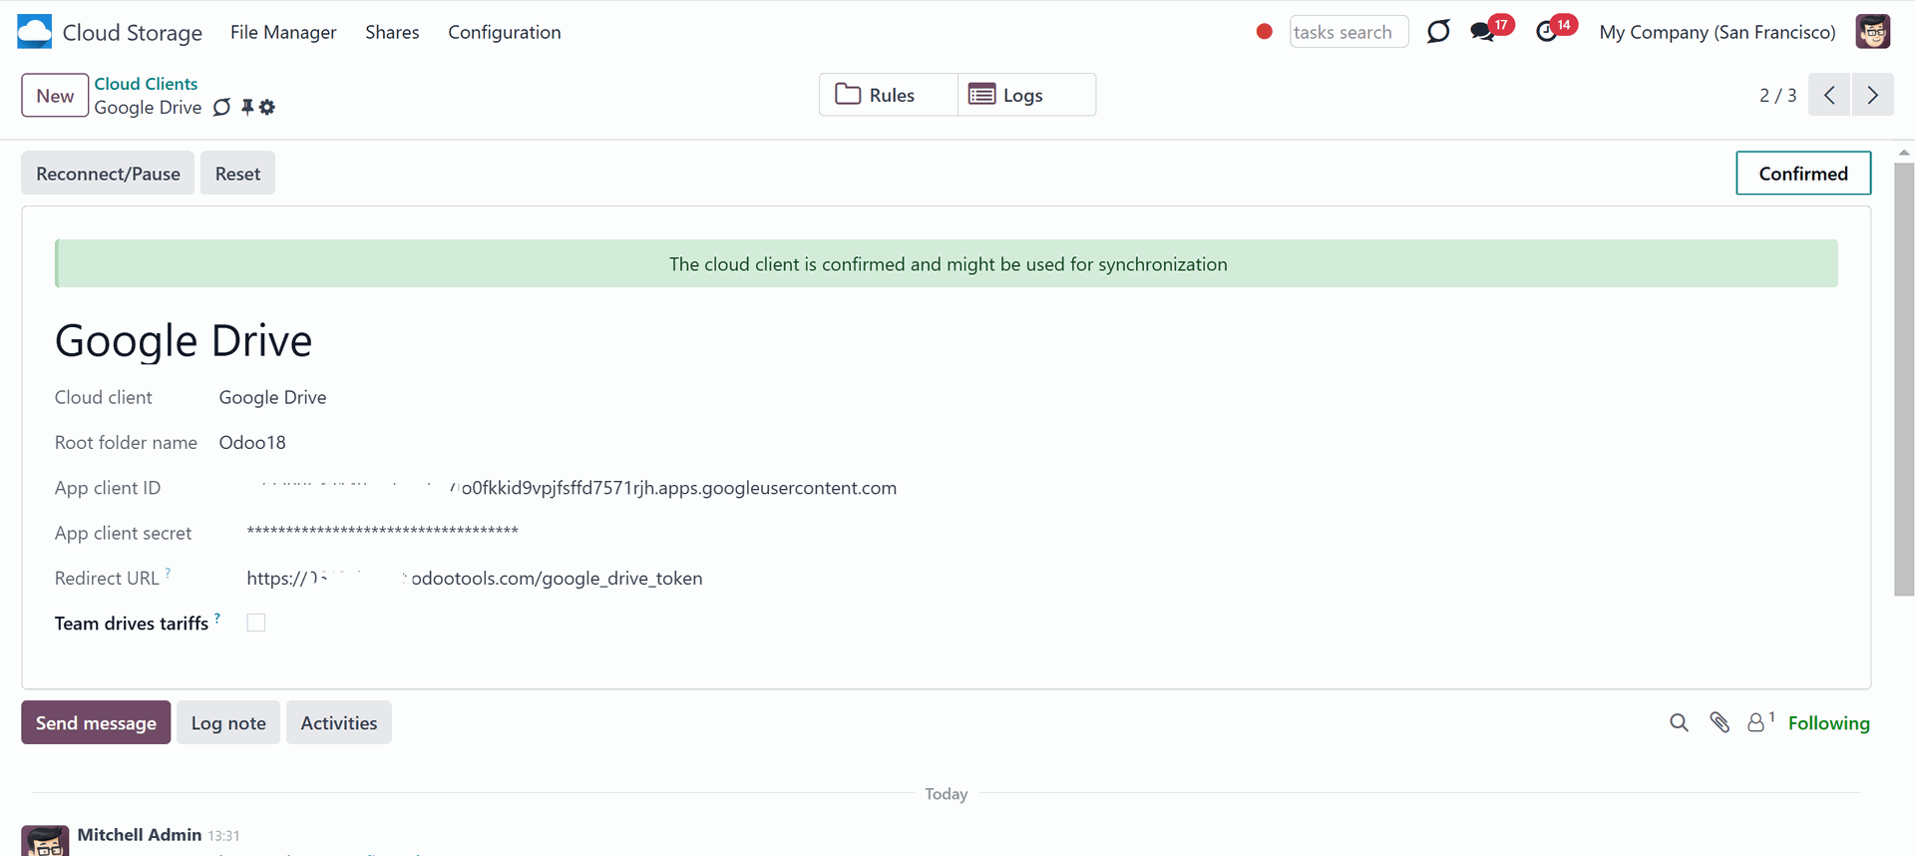
Task: Click the 2 / 3 record pager counter
Action: point(1777,95)
